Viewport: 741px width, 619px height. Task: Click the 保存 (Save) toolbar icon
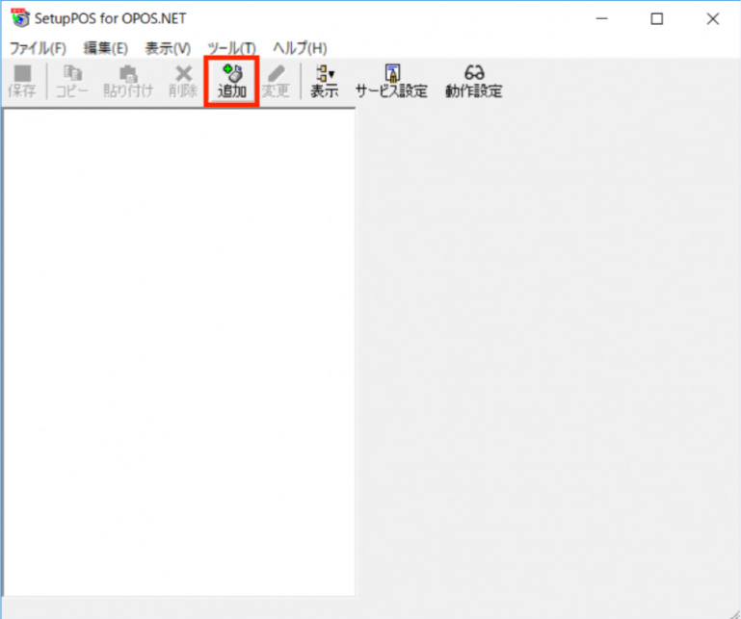(x=22, y=81)
